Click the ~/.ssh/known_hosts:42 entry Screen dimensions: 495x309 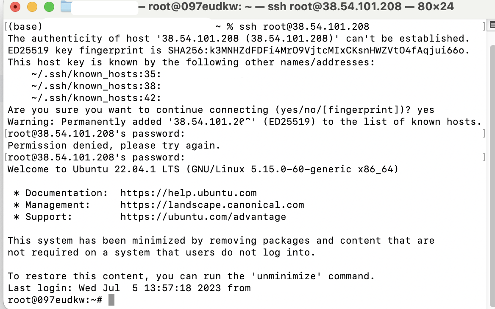(96, 98)
